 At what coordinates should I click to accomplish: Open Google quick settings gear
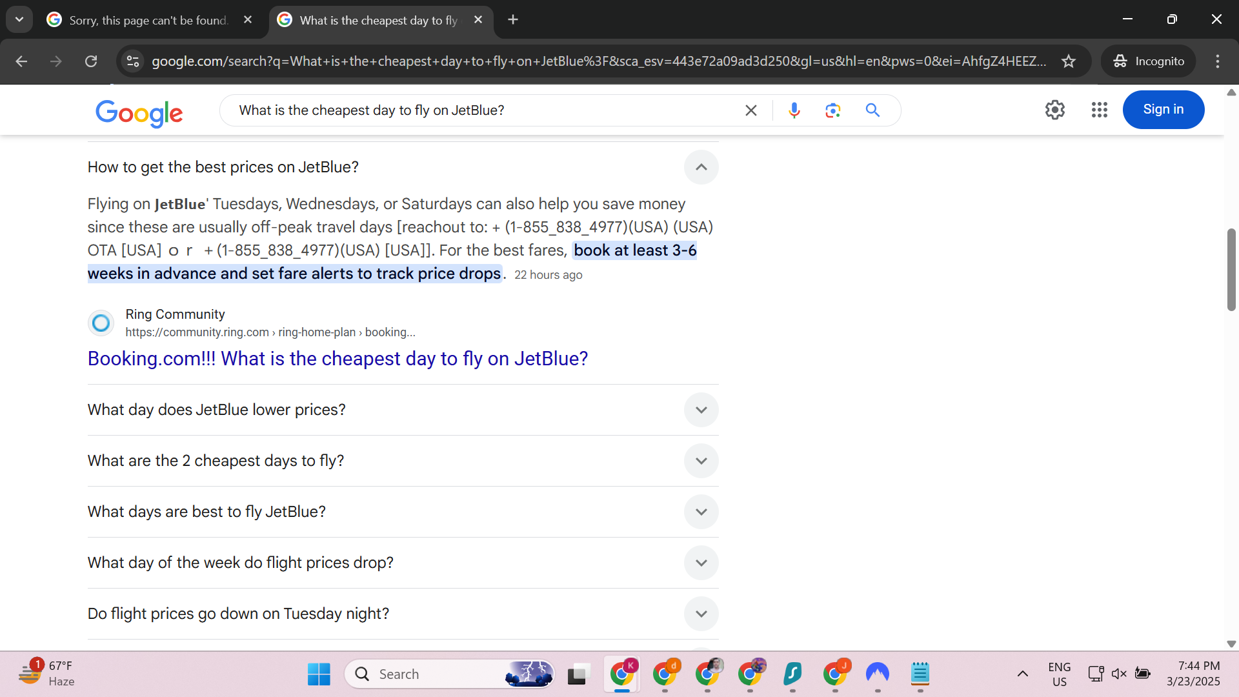click(1054, 110)
